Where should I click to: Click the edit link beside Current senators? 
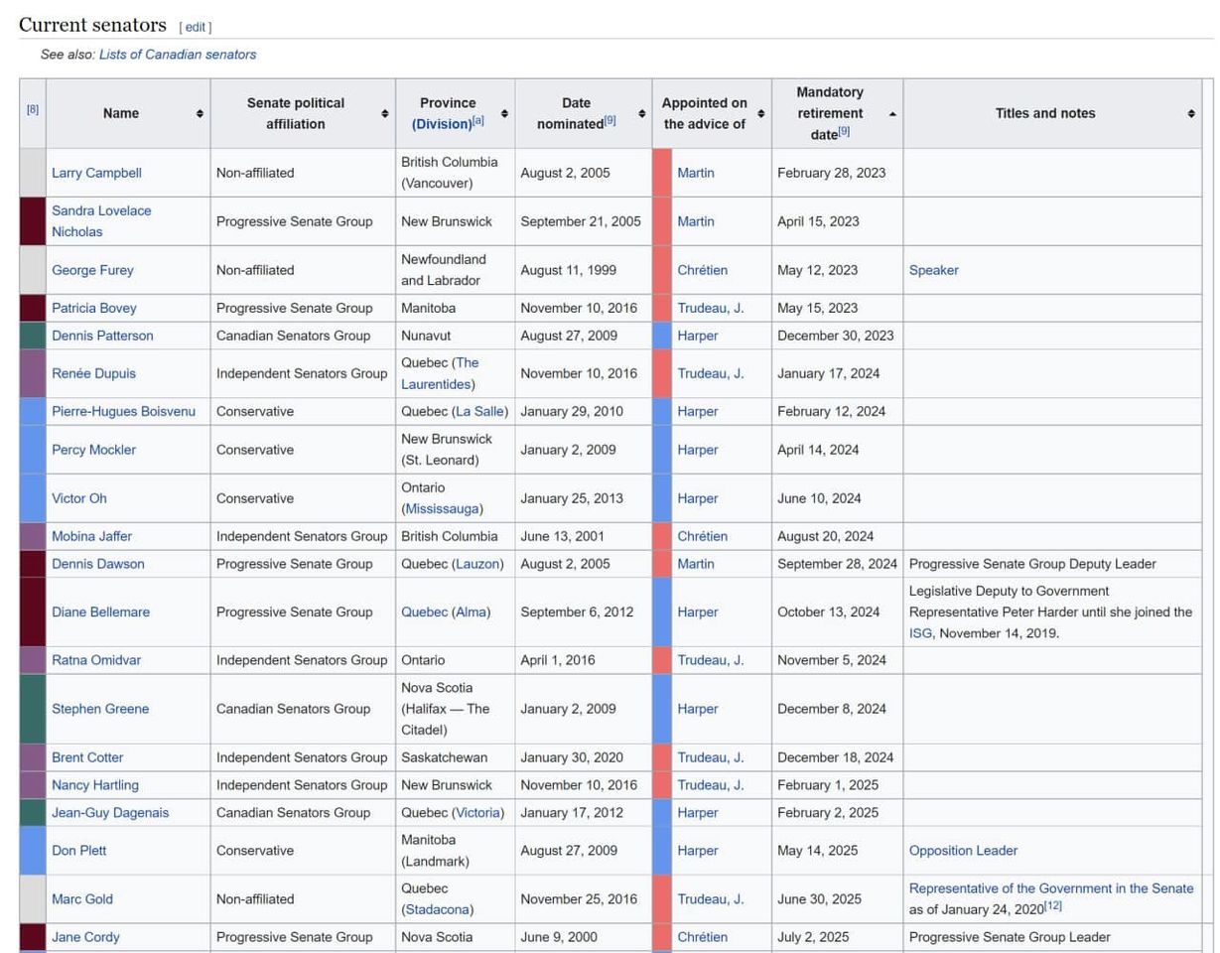point(196,26)
